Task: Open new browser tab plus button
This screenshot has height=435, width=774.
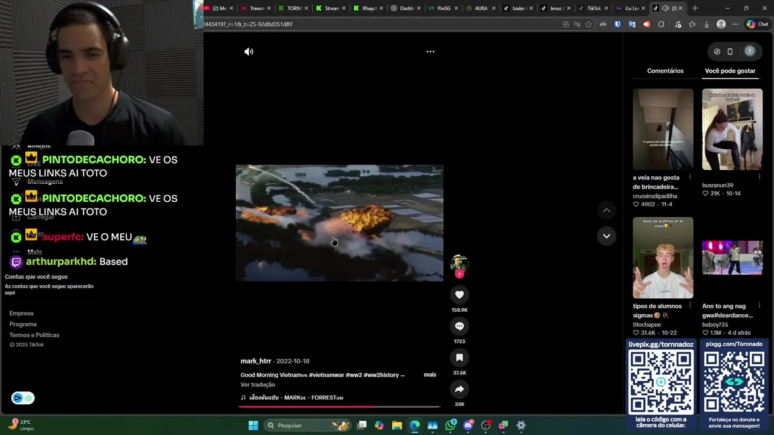Action: click(695, 8)
